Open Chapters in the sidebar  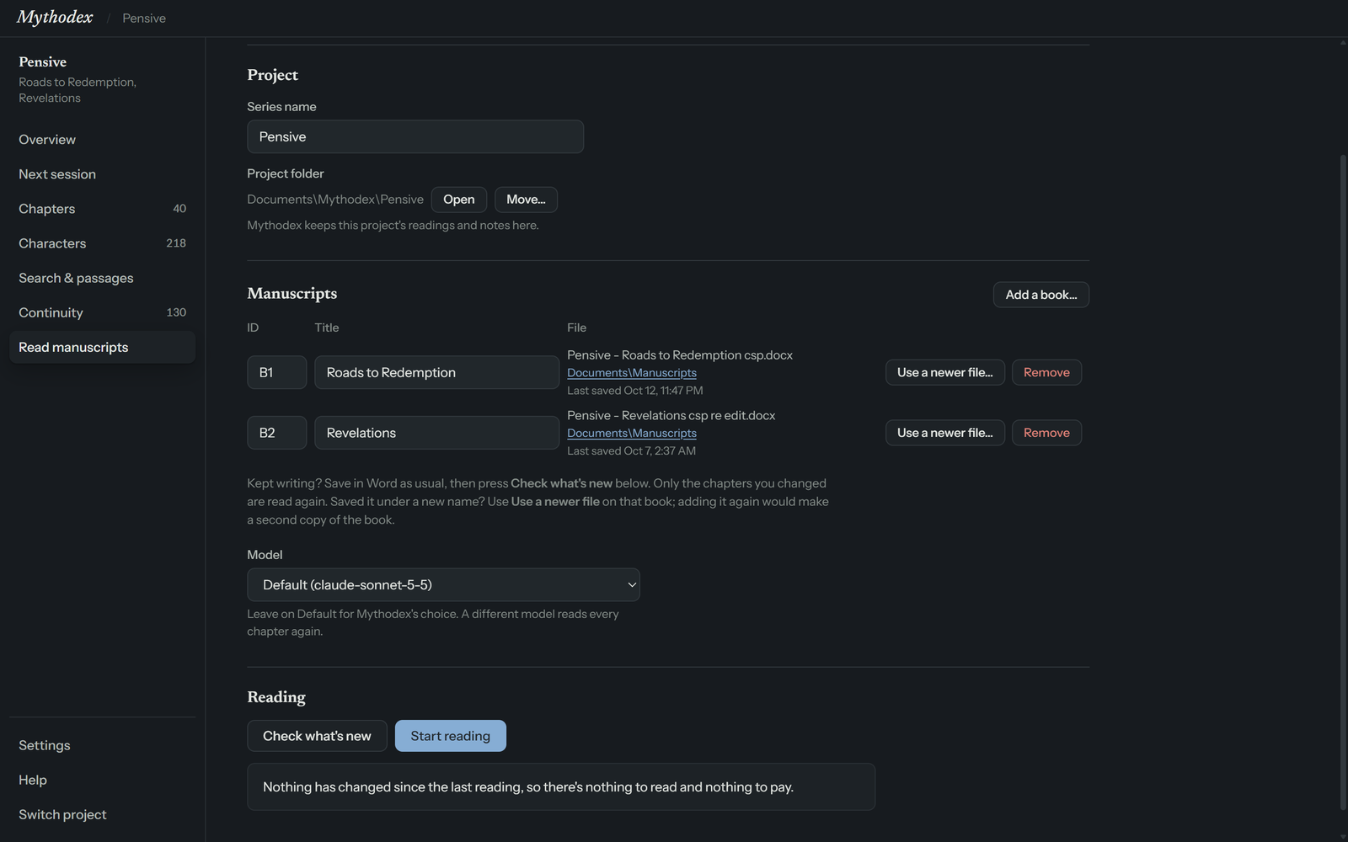coord(102,209)
